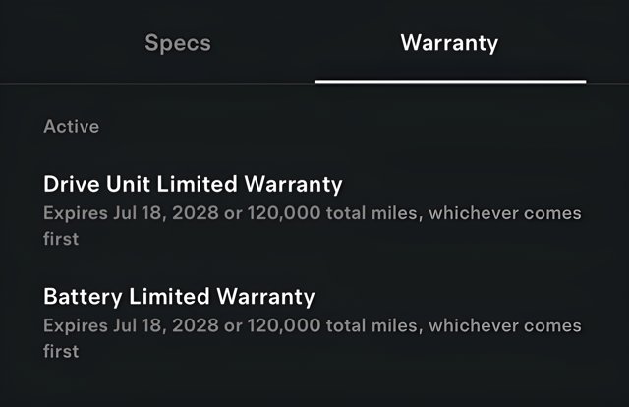This screenshot has height=407, width=629.
Task: Click the white underline below Warranty tab
Action: click(x=450, y=81)
